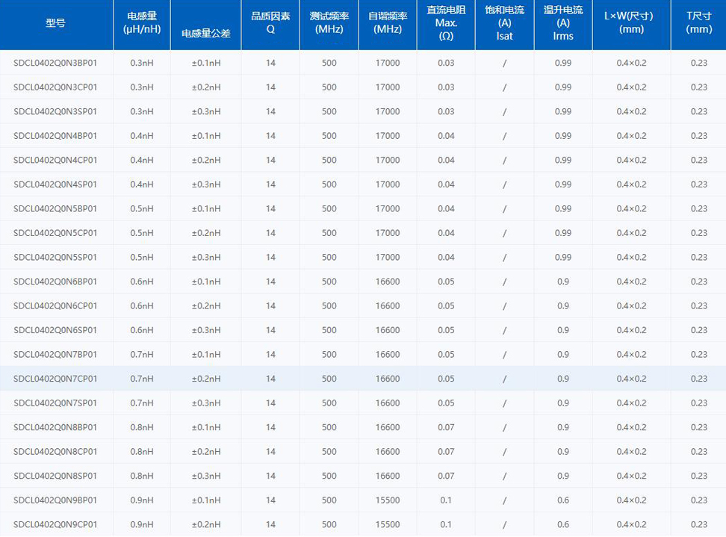Select the L×W(尺寸) column header
This screenshot has height=537, width=726.
[631, 23]
